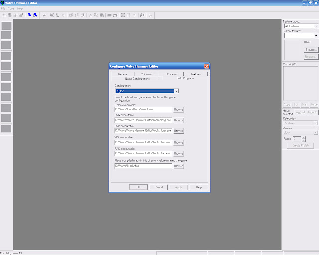Click the show all hidden objects icon

click(83, 15)
